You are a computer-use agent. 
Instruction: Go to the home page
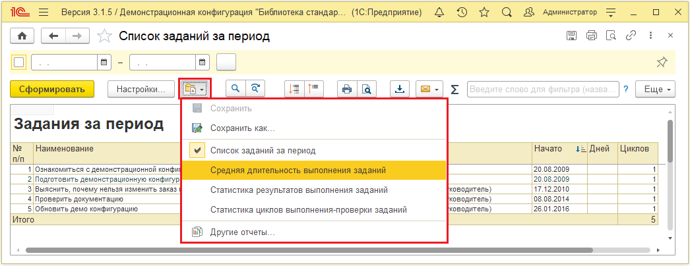coord(22,36)
